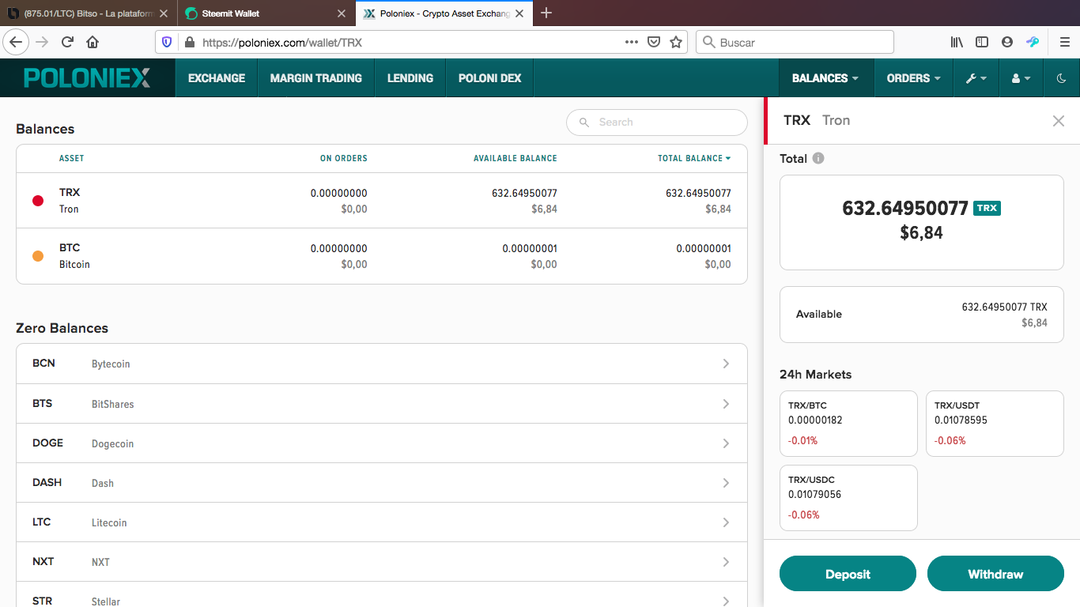Screen dimensions: 1080x607
Task: Close the Poloniex browser tab
Action: pyautogui.click(x=520, y=13)
